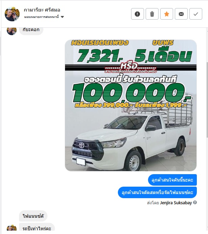This screenshot has width=208, height=234.
Task: Click the customer profile photo in header
Action: point(12,14)
